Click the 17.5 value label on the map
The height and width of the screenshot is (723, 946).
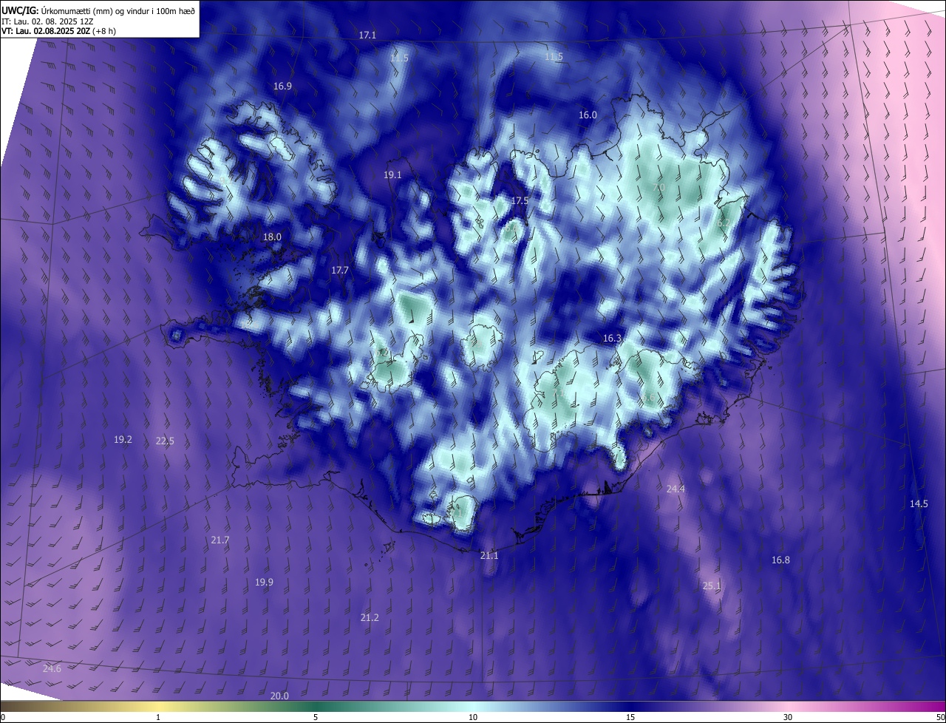pyautogui.click(x=520, y=201)
